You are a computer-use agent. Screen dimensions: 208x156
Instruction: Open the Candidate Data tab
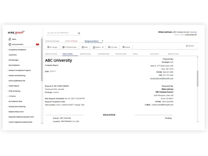point(104,54)
